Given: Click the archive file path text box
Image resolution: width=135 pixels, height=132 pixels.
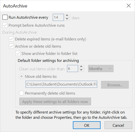Looking at the screenshot, I should [61, 84].
